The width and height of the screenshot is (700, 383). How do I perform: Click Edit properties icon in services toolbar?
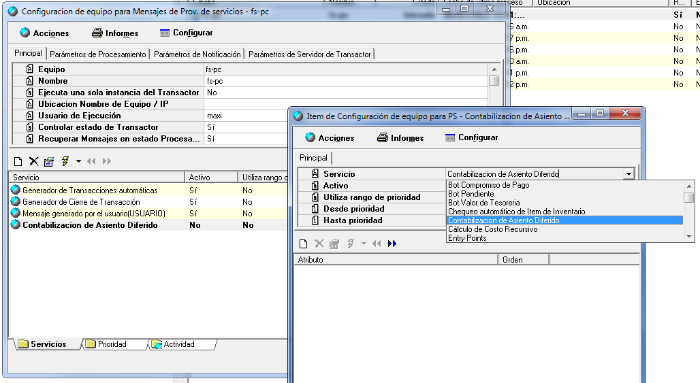[x=48, y=161]
